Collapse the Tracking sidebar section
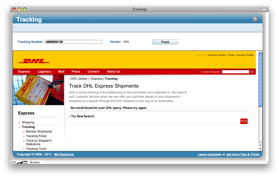Screen dimensions: 279x178 28,127
